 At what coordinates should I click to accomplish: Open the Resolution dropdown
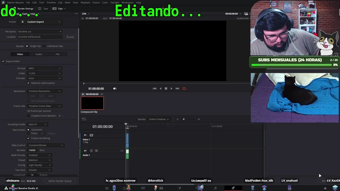point(45,91)
